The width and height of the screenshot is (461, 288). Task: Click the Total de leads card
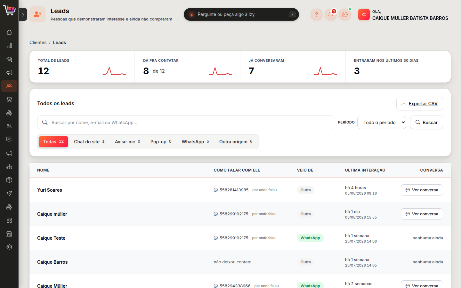point(82,67)
